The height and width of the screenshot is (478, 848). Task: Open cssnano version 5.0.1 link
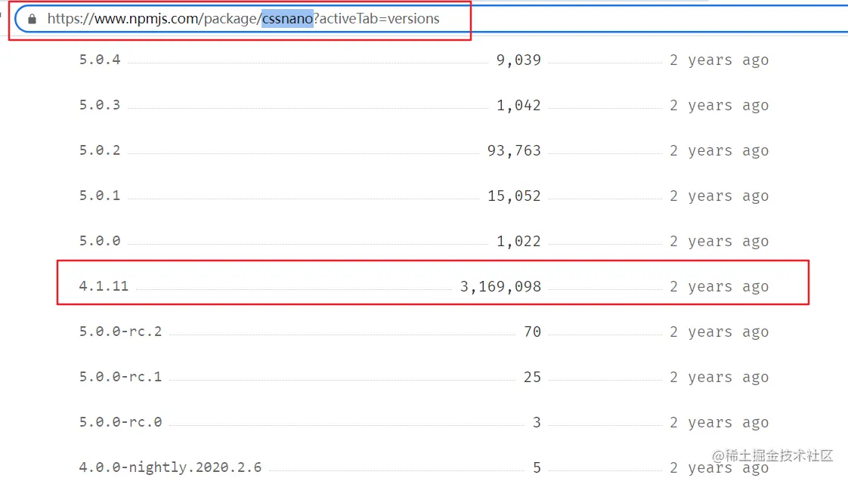click(100, 196)
